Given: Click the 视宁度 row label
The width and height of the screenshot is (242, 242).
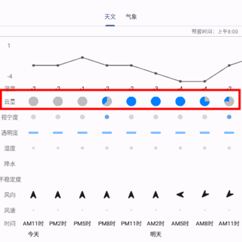Looking at the screenshot, I should click(x=9, y=117).
